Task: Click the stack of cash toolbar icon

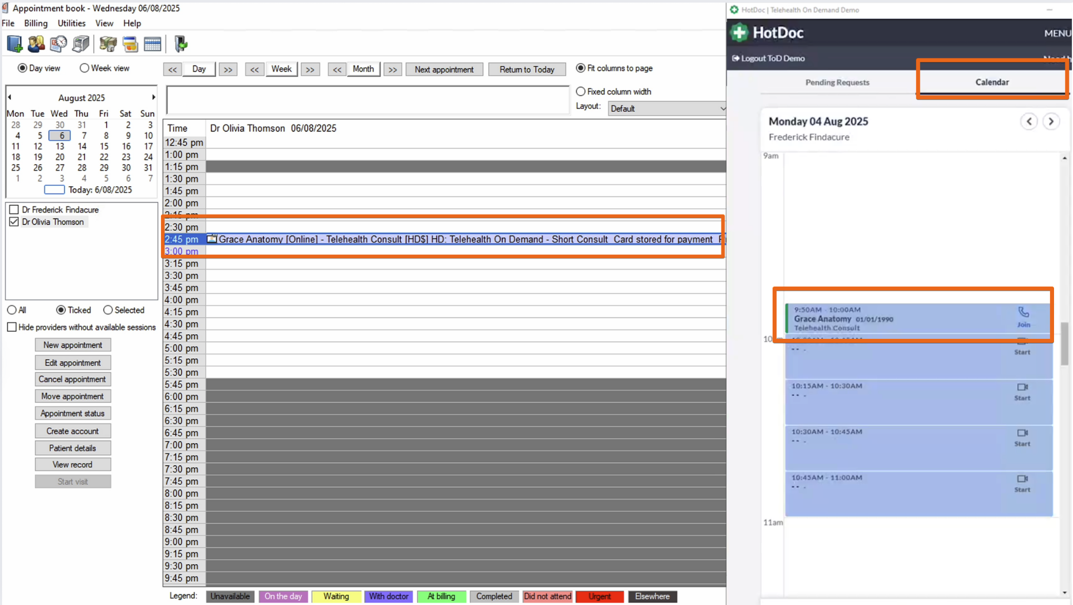Action: coord(108,44)
